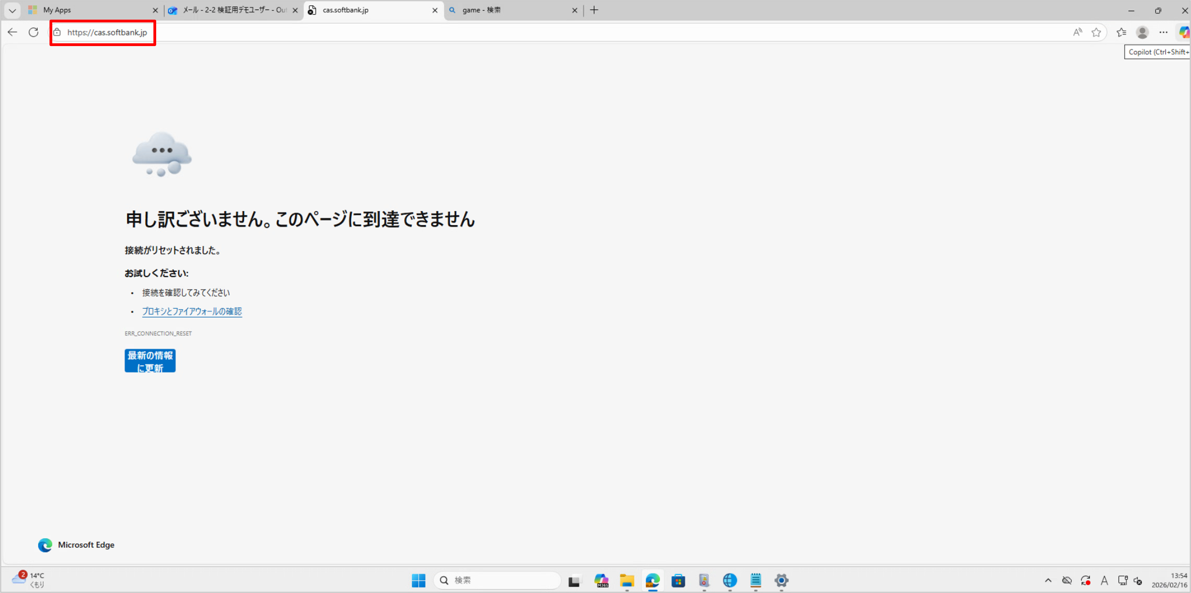Image resolution: width=1191 pixels, height=593 pixels.
Task: Launch Copilot from the toolbar
Action: pyautogui.click(x=1184, y=32)
